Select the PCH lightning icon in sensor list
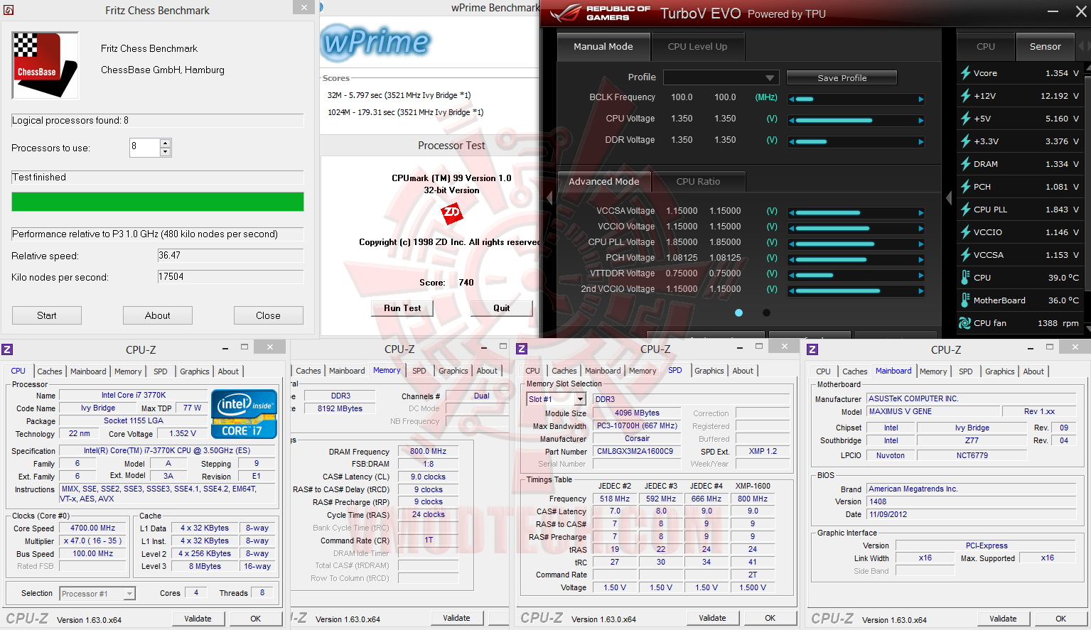The height and width of the screenshot is (630, 1091). pyautogui.click(x=965, y=187)
